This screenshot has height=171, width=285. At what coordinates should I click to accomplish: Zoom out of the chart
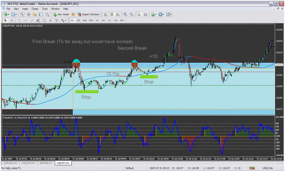click(x=131, y=14)
